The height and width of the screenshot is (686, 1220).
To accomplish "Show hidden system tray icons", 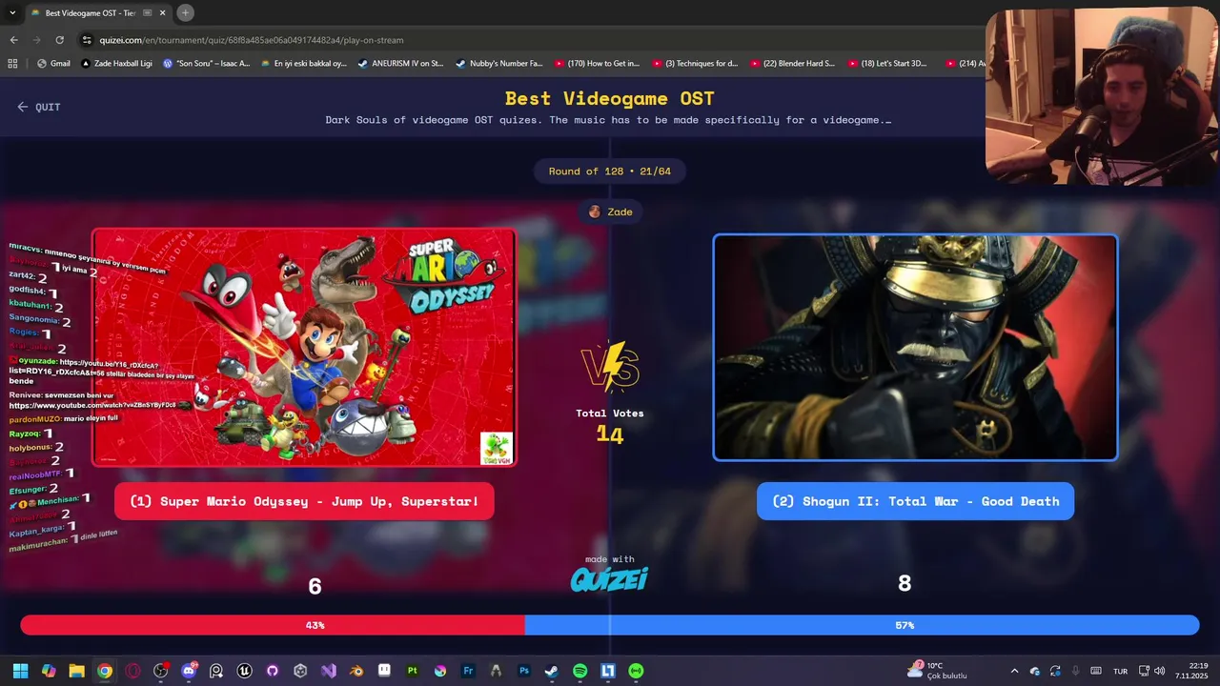I will coord(1014,671).
